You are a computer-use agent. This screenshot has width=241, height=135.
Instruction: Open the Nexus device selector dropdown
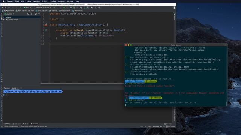43,7
